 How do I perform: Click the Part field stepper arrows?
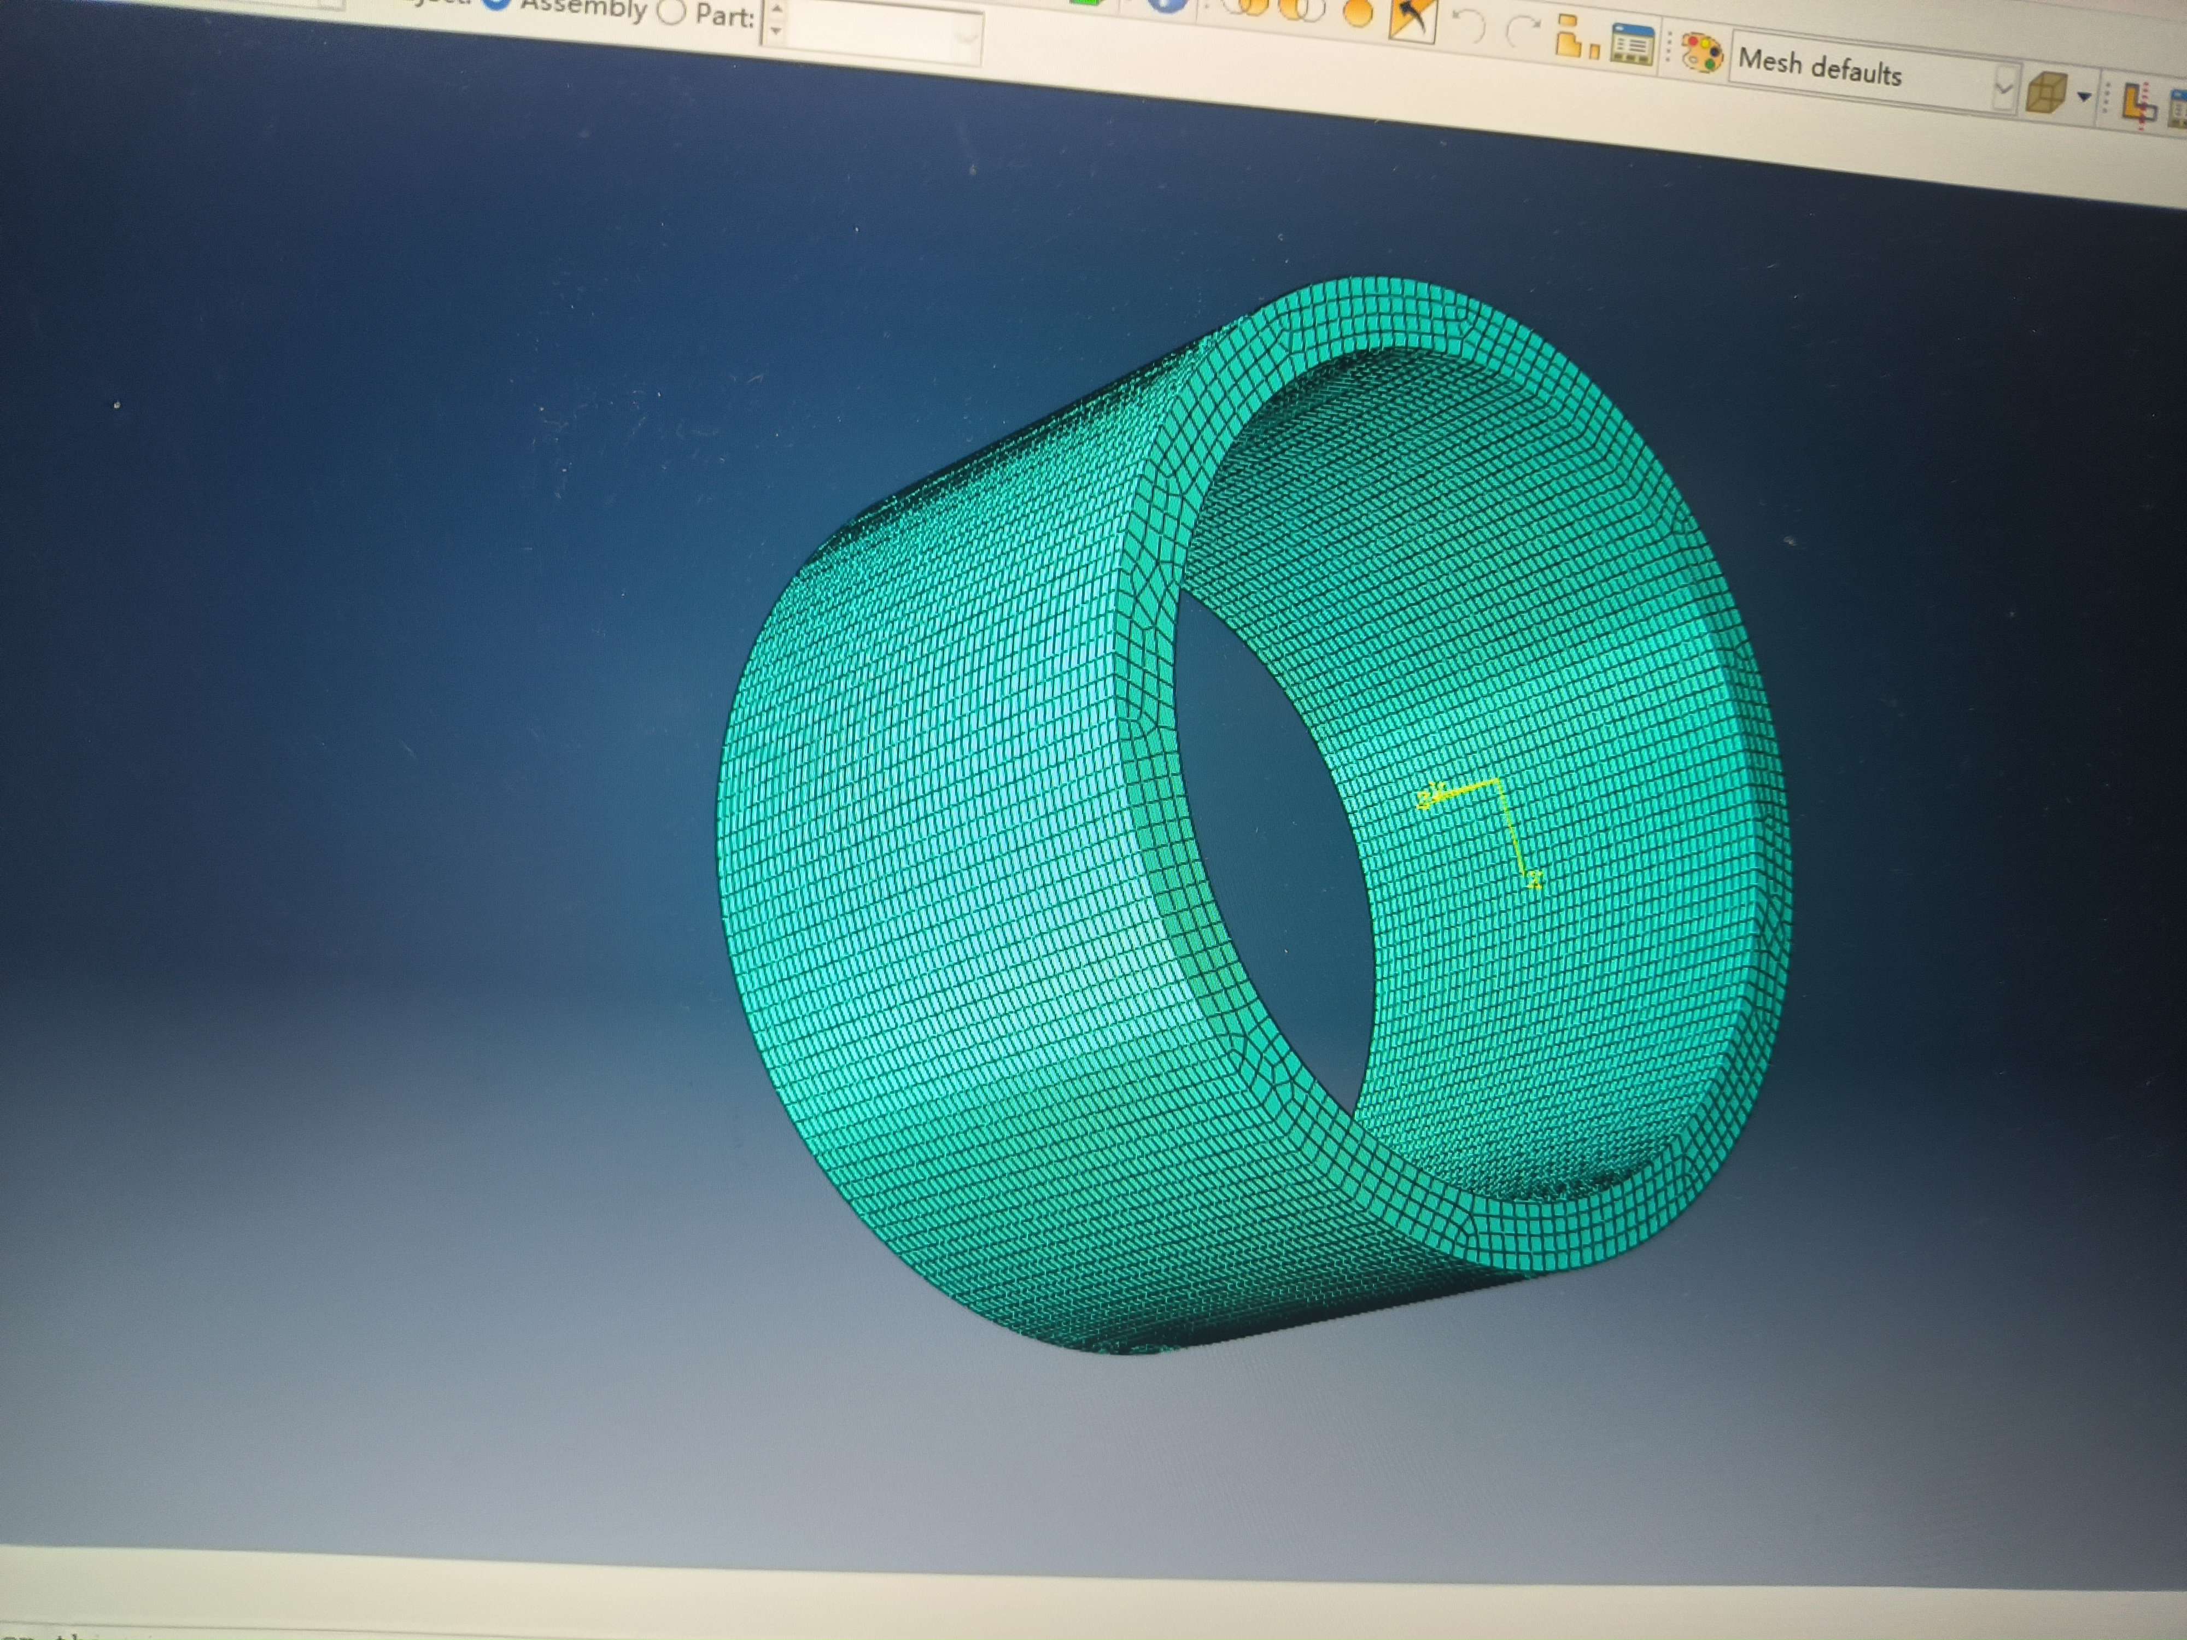click(x=776, y=20)
